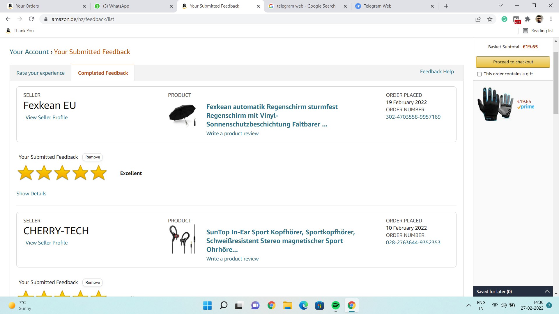
Task: Open the tab search dropdown arrow
Action: point(500,6)
